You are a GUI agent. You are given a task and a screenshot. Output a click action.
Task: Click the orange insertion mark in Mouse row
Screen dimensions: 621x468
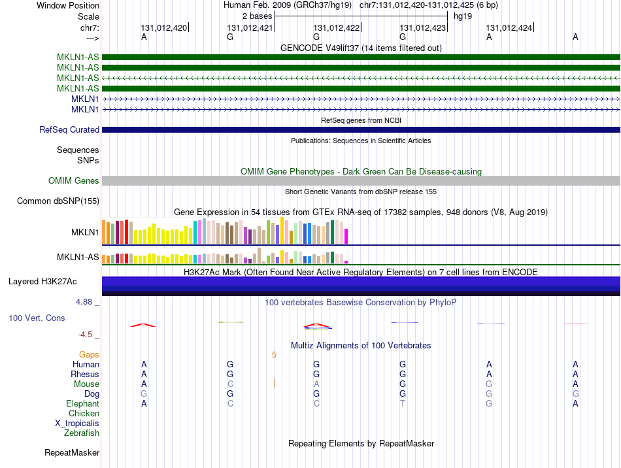point(275,383)
